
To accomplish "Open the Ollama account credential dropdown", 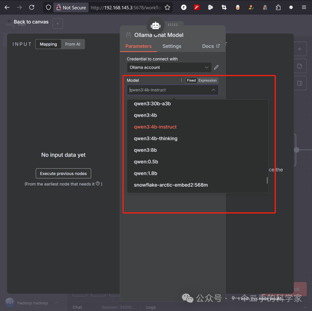I will pos(169,67).
